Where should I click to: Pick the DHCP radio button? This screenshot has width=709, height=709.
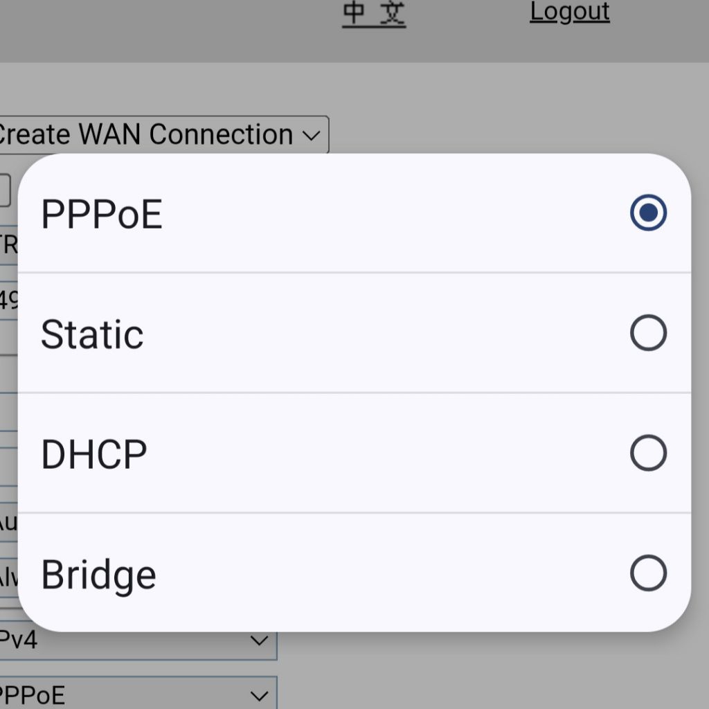pyautogui.click(x=648, y=454)
